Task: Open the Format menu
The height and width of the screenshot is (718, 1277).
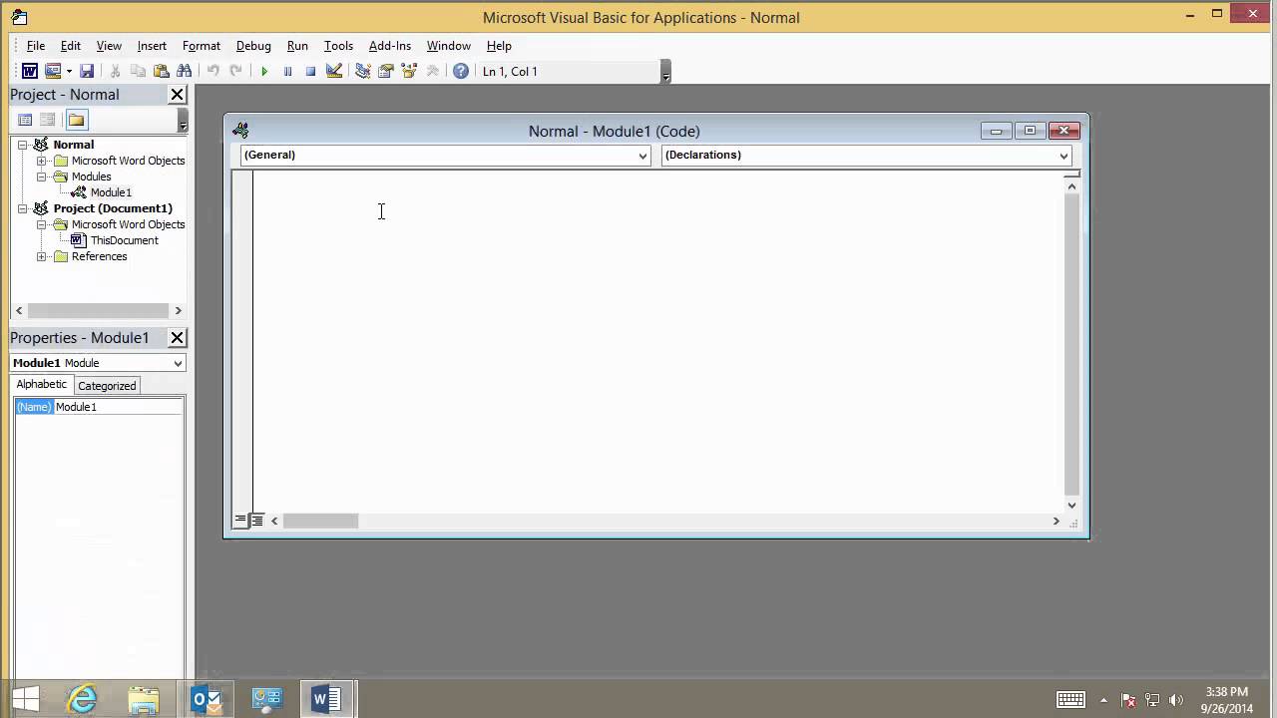Action: pyautogui.click(x=201, y=46)
